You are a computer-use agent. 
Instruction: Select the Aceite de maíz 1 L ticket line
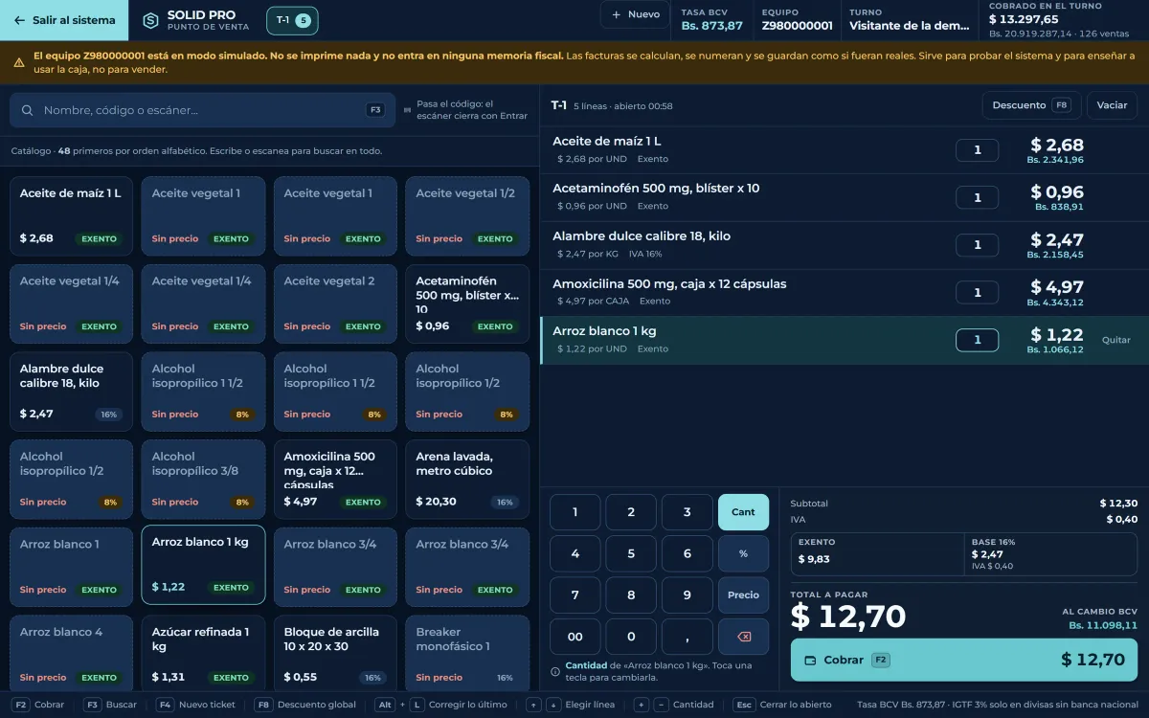tap(844, 150)
